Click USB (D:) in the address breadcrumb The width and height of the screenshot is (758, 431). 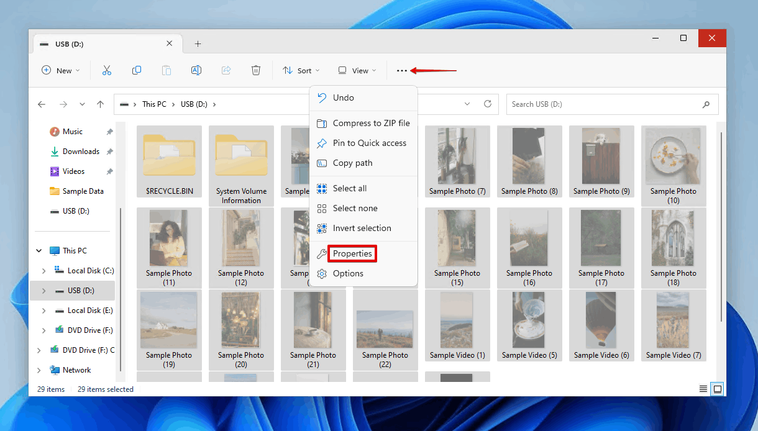194,104
